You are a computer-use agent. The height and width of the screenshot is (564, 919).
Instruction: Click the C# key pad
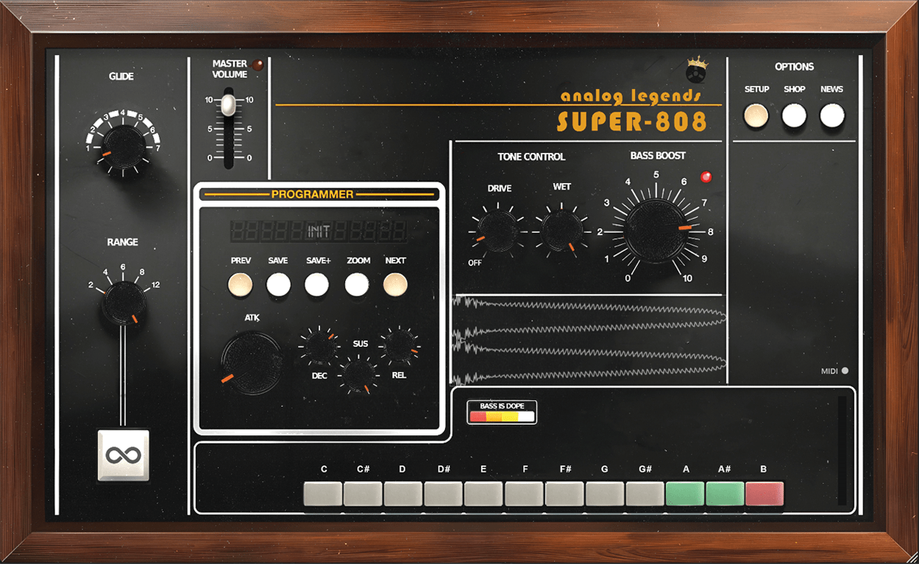click(363, 493)
